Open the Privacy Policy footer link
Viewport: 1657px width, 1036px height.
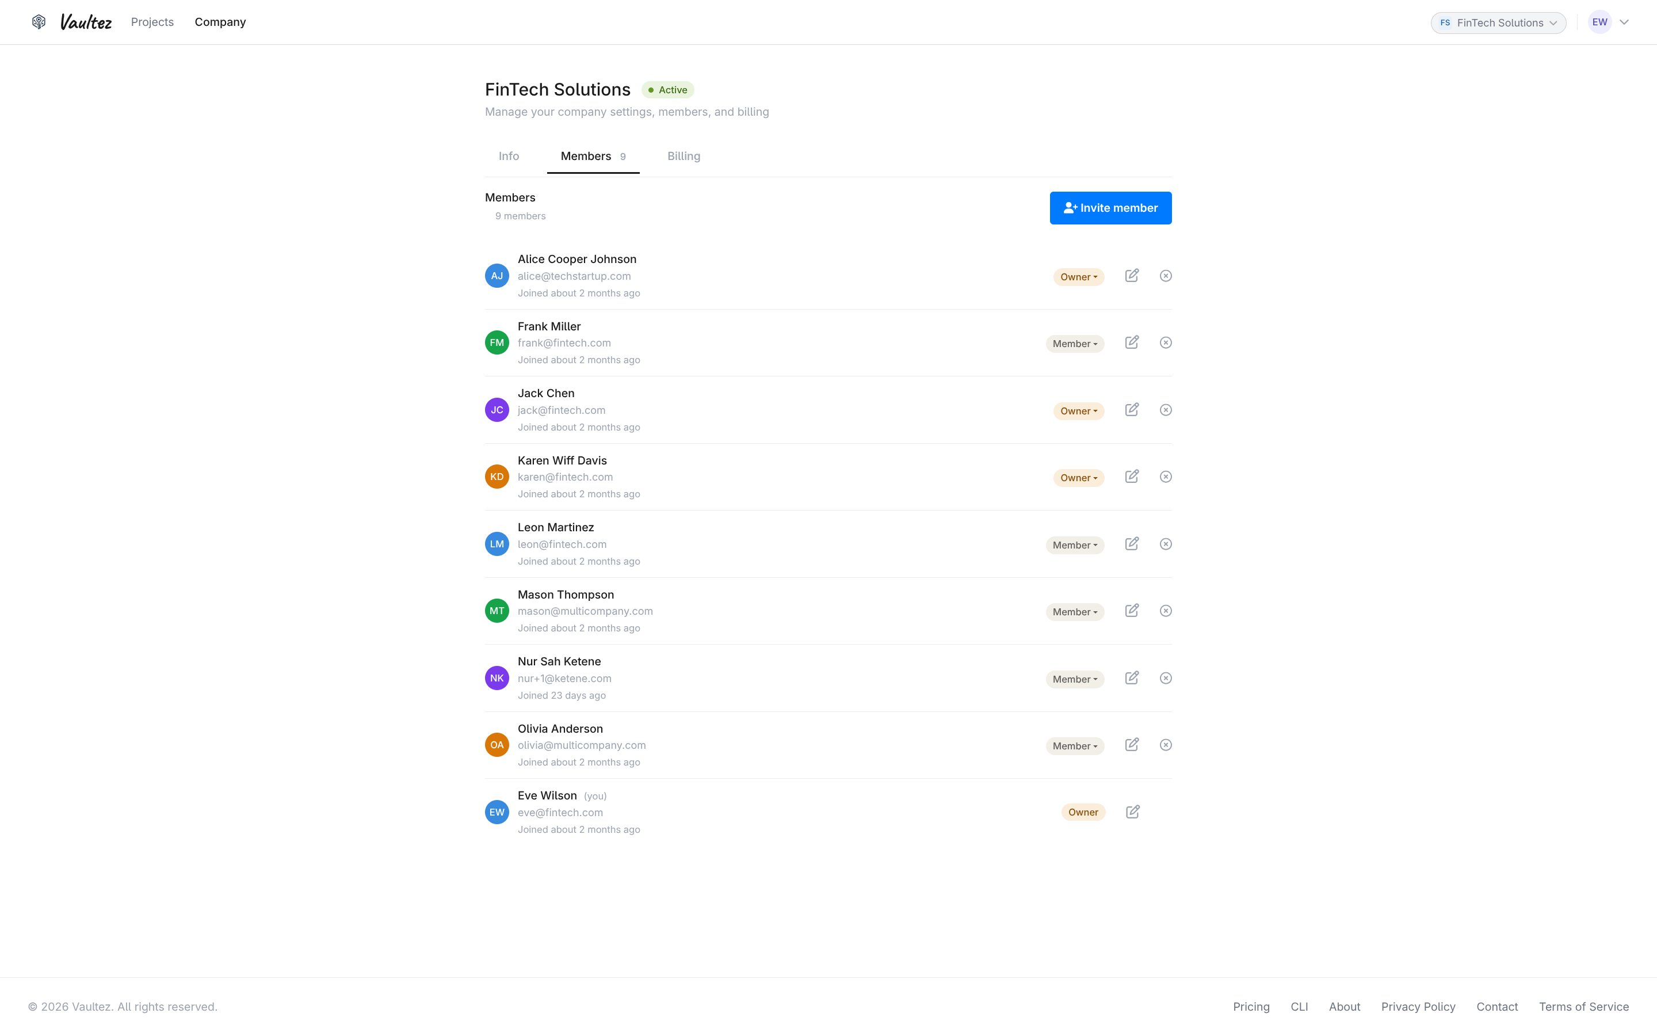click(x=1418, y=1007)
